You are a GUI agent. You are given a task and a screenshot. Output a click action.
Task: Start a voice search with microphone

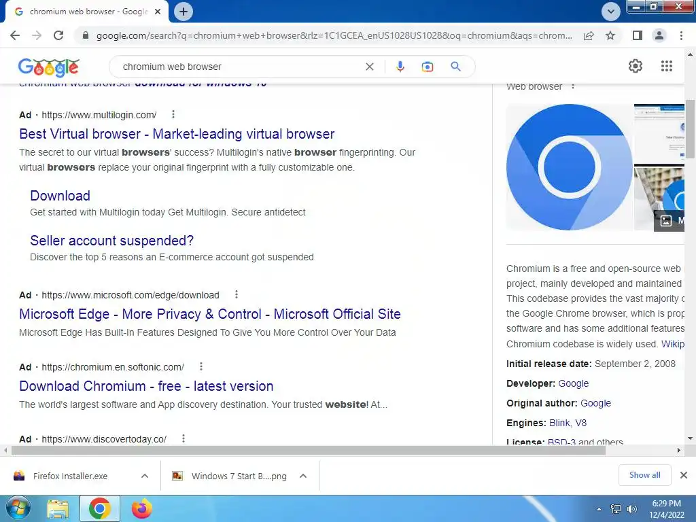400,67
